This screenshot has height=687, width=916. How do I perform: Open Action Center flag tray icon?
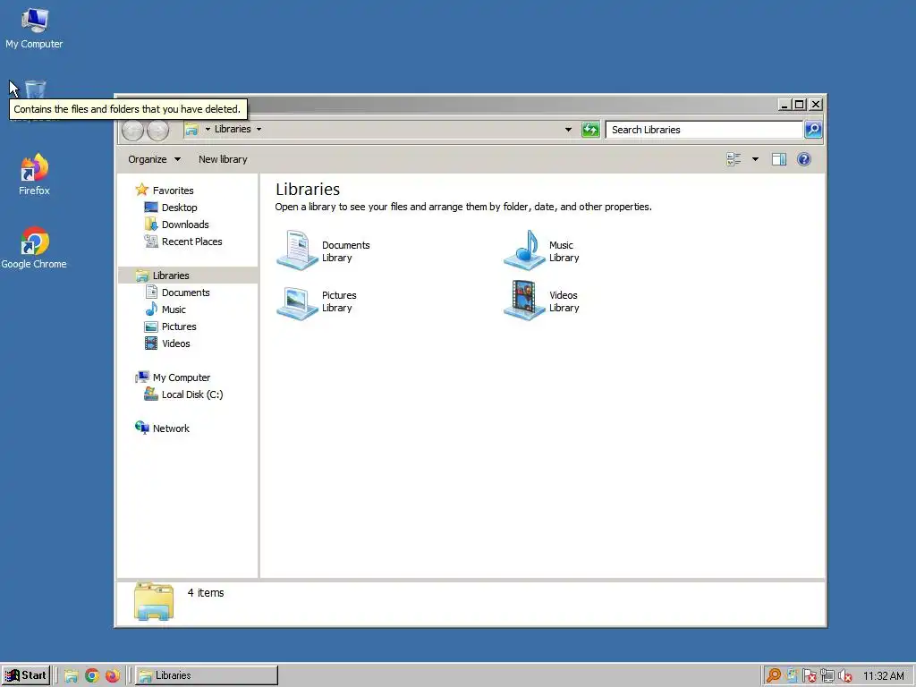click(809, 676)
